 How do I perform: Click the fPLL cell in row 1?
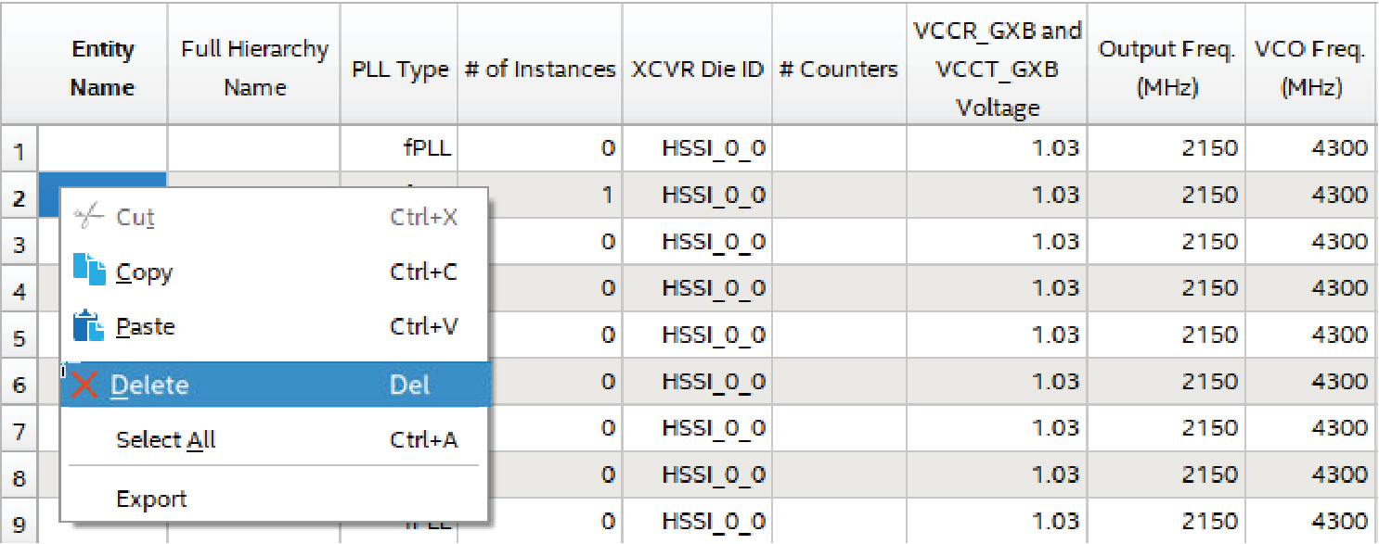tap(399, 148)
